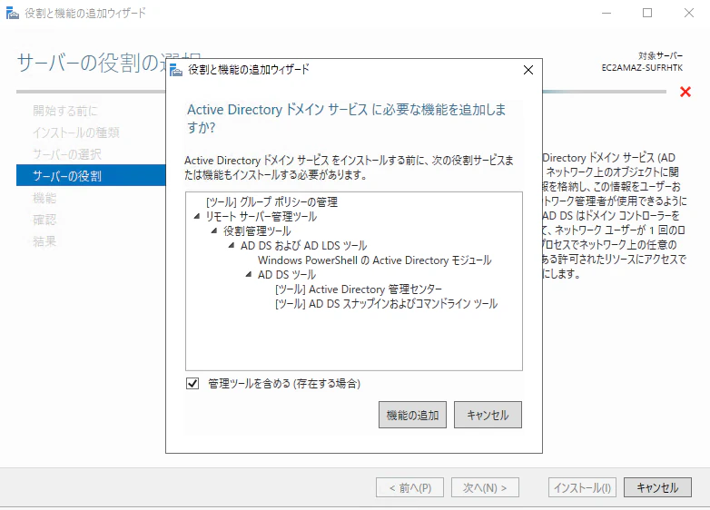The width and height of the screenshot is (710, 510).
Task: Open インストールの種類 step in sidebar
Action: [x=76, y=132]
